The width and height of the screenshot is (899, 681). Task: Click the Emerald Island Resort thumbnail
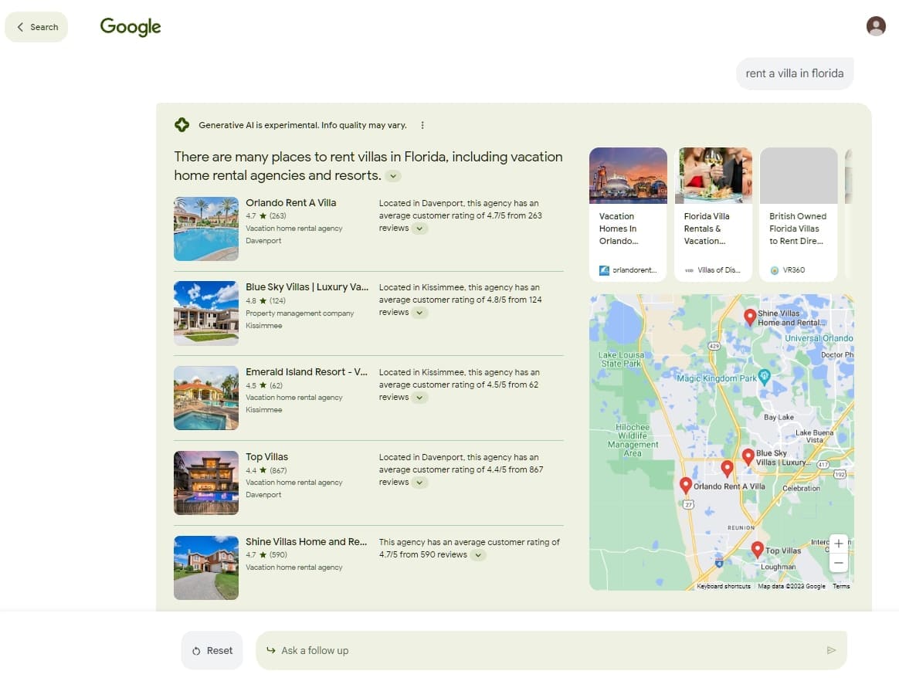coord(206,398)
